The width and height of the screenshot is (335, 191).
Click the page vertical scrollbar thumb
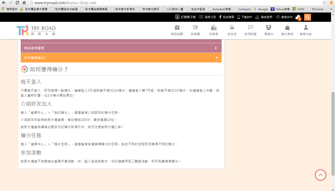click(x=333, y=134)
